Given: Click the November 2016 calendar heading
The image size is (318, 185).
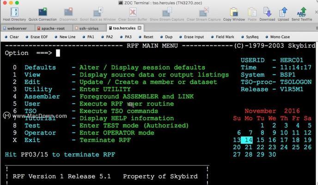Looking at the screenshot, I should [272, 111].
